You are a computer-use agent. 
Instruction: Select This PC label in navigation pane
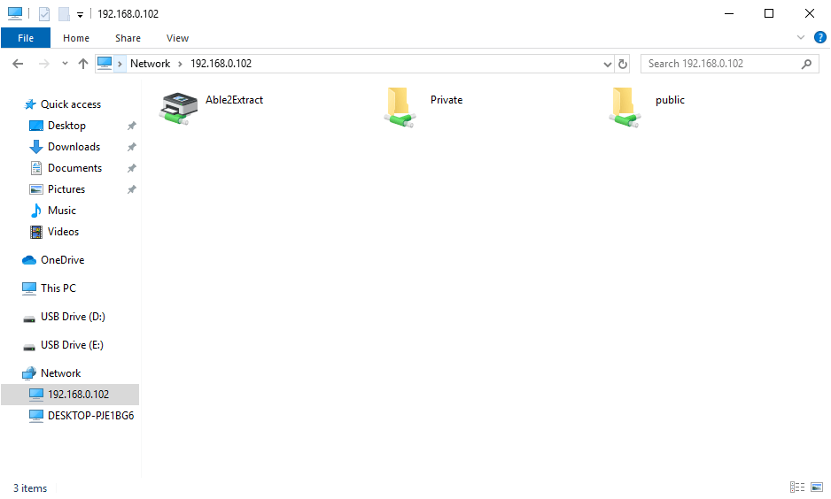click(58, 288)
